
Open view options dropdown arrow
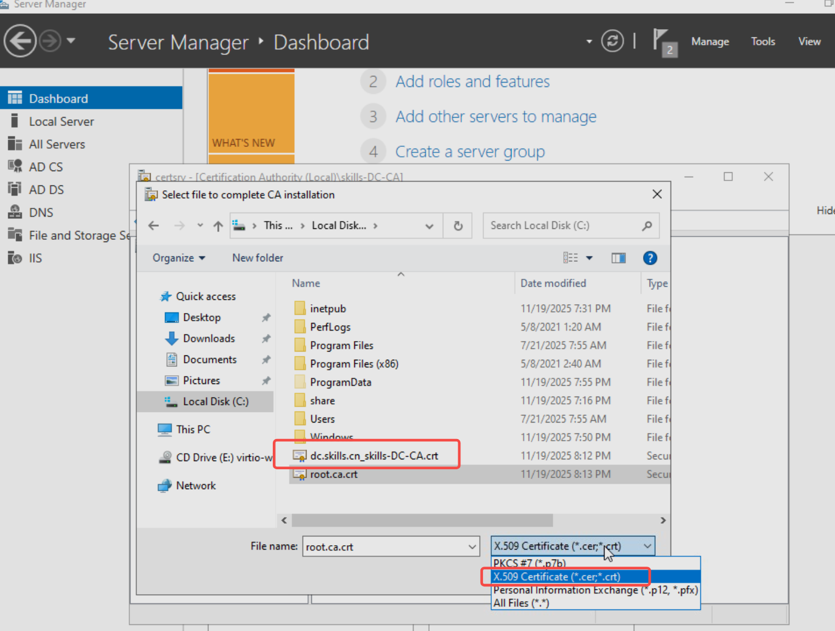coord(589,257)
